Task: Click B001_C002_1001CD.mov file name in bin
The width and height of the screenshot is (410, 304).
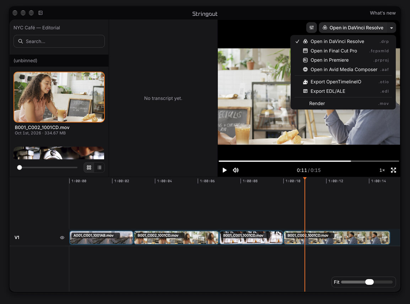Action: point(42,127)
